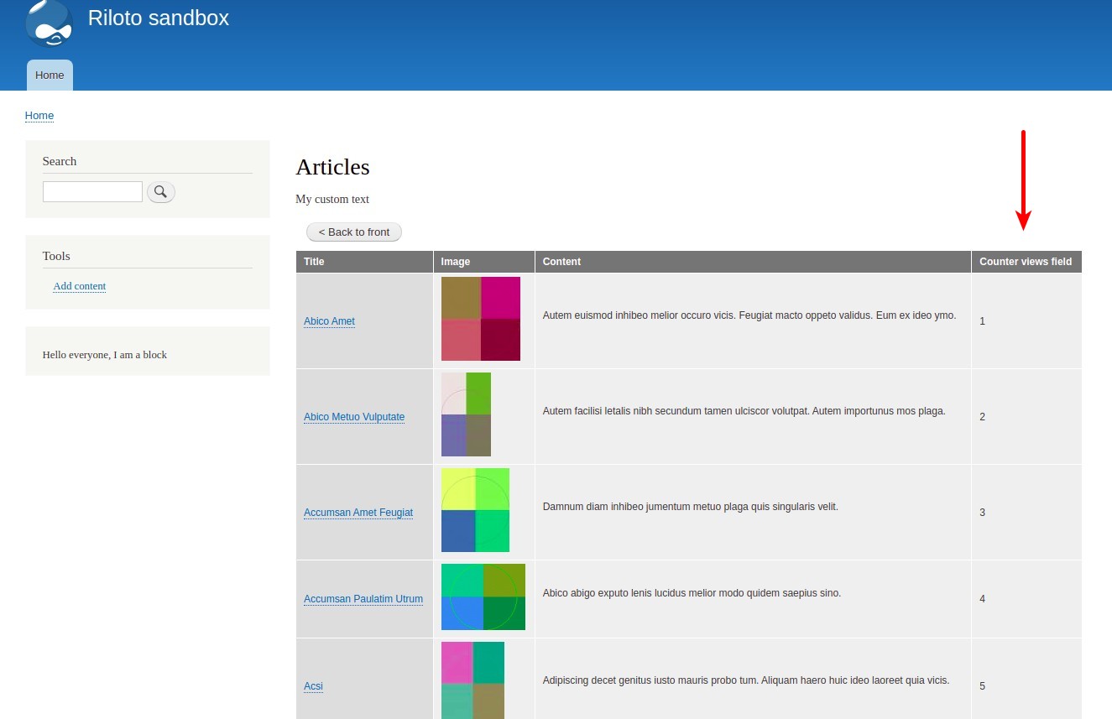Open the Acsi article link
The image size is (1112, 719).
(313, 686)
